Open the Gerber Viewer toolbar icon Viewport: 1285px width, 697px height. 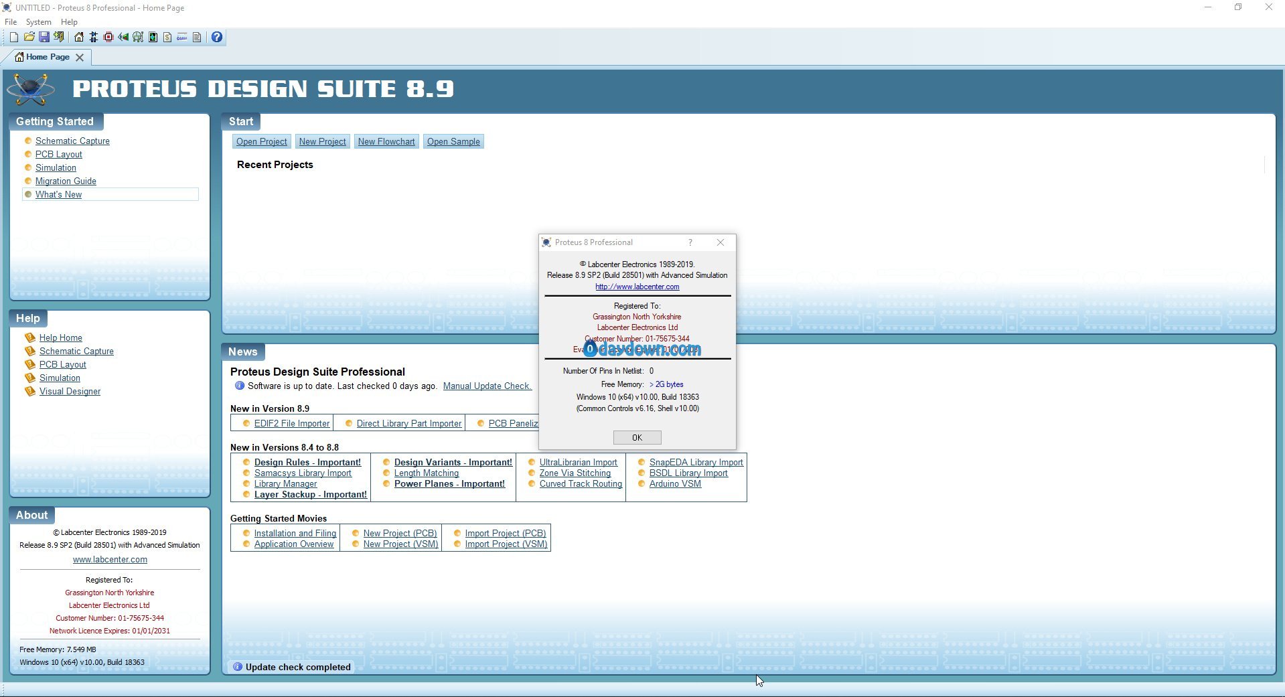click(138, 37)
